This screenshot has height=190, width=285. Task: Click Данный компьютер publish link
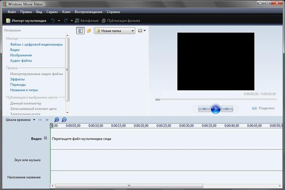tap(26, 103)
